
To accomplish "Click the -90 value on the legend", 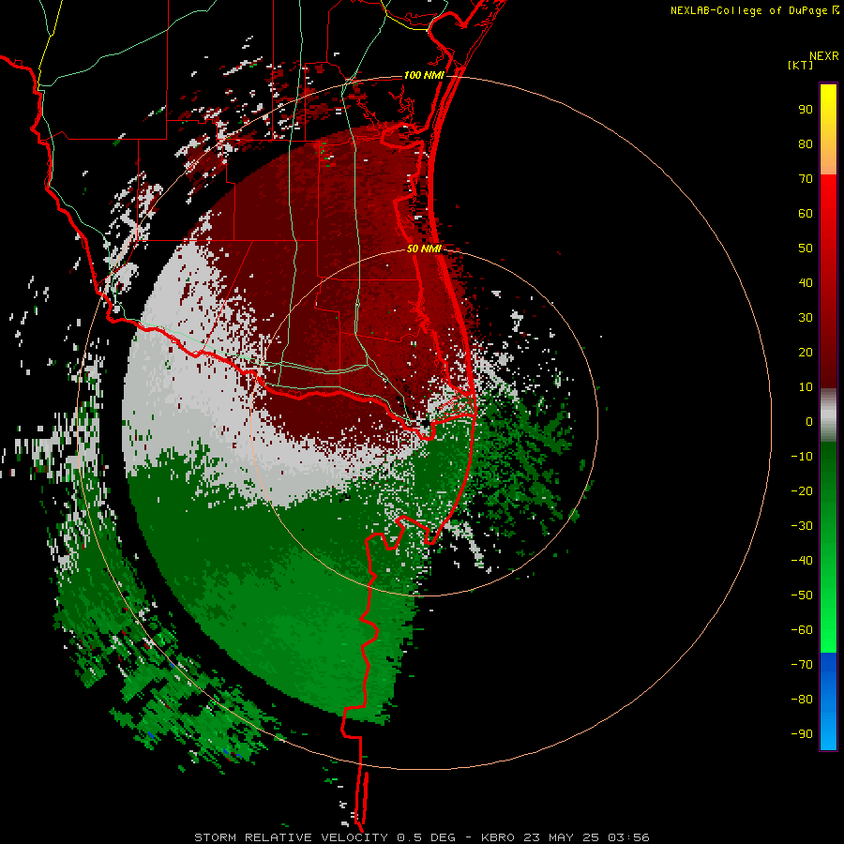I will [x=802, y=734].
